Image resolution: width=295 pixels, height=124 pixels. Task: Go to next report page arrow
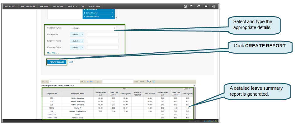coord(88,82)
